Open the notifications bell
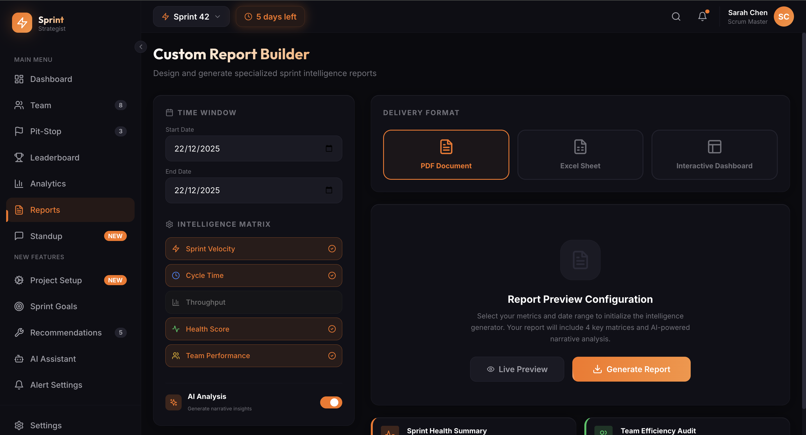The width and height of the screenshot is (806, 435). [702, 16]
